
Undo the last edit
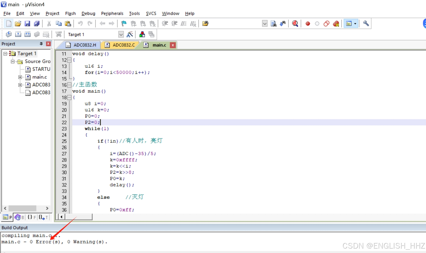tap(80, 24)
